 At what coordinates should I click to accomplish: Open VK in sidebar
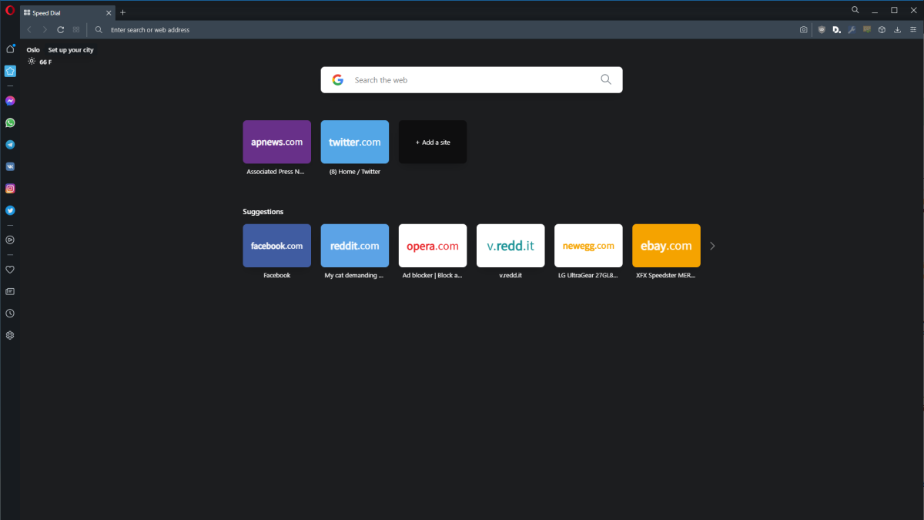click(10, 166)
